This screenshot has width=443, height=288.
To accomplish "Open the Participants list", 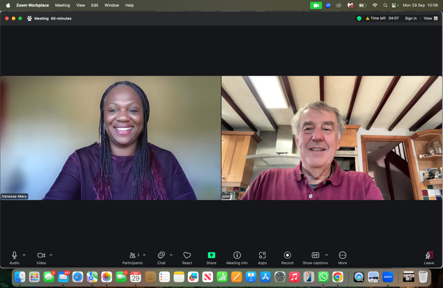I will [x=133, y=256].
